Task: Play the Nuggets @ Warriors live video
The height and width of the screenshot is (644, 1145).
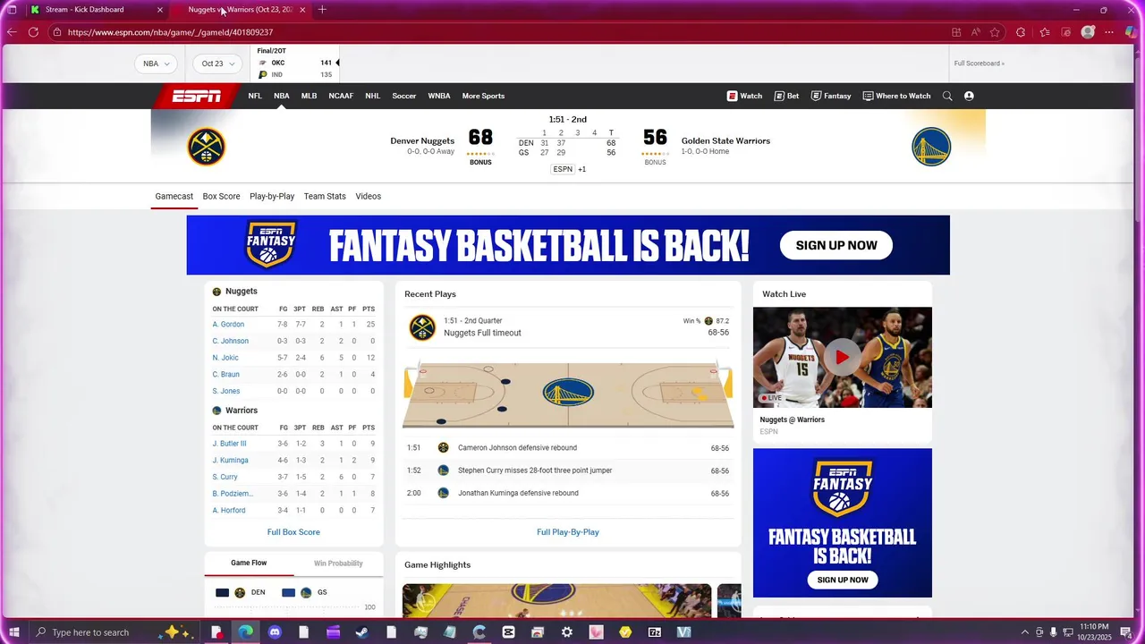Action: (x=842, y=357)
